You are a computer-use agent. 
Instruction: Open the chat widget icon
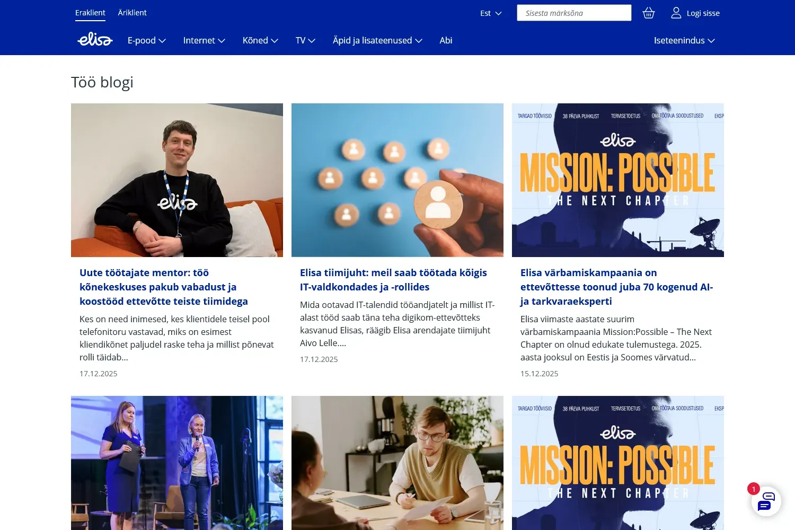click(766, 501)
